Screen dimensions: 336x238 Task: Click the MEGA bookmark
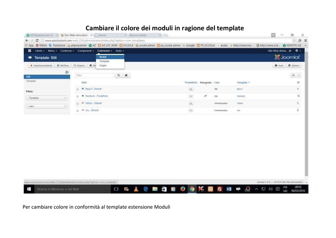click(x=41, y=45)
